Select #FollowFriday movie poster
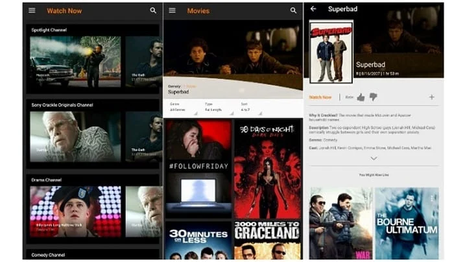This screenshot has height=262, width=467. pos(198,169)
